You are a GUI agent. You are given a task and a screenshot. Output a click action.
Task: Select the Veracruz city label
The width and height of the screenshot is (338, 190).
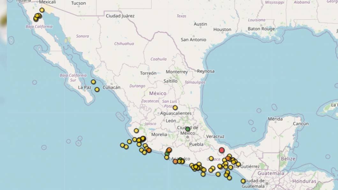coord(215,136)
